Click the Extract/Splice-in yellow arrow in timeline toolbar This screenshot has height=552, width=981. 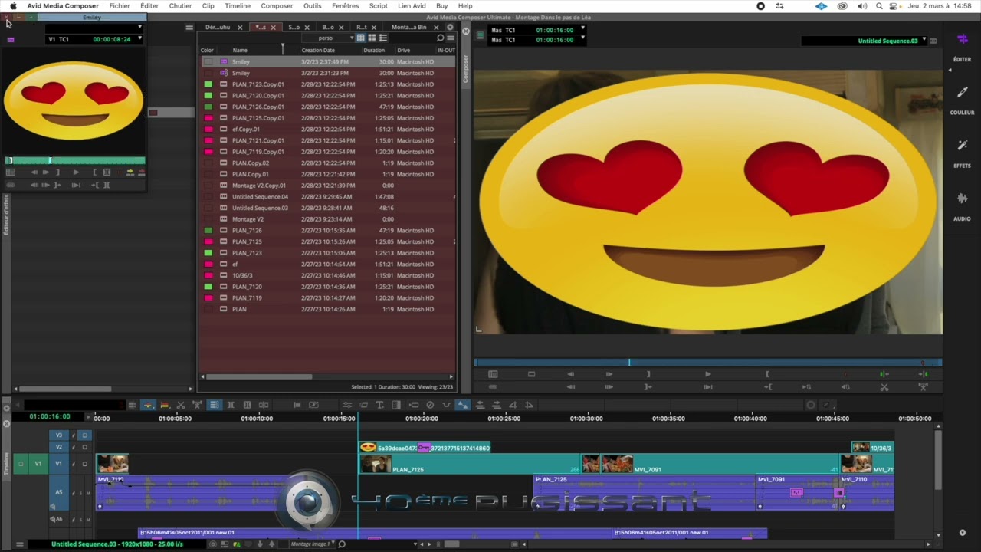click(x=148, y=405)
